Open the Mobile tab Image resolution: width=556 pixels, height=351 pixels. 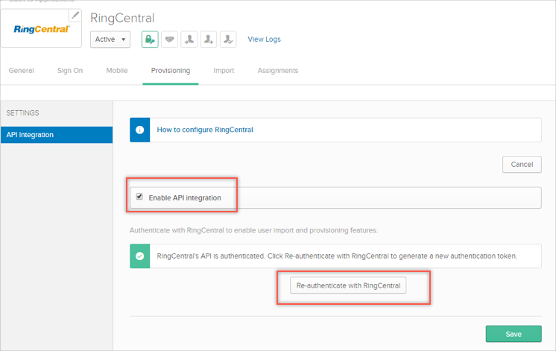click(x=116, y=71)
